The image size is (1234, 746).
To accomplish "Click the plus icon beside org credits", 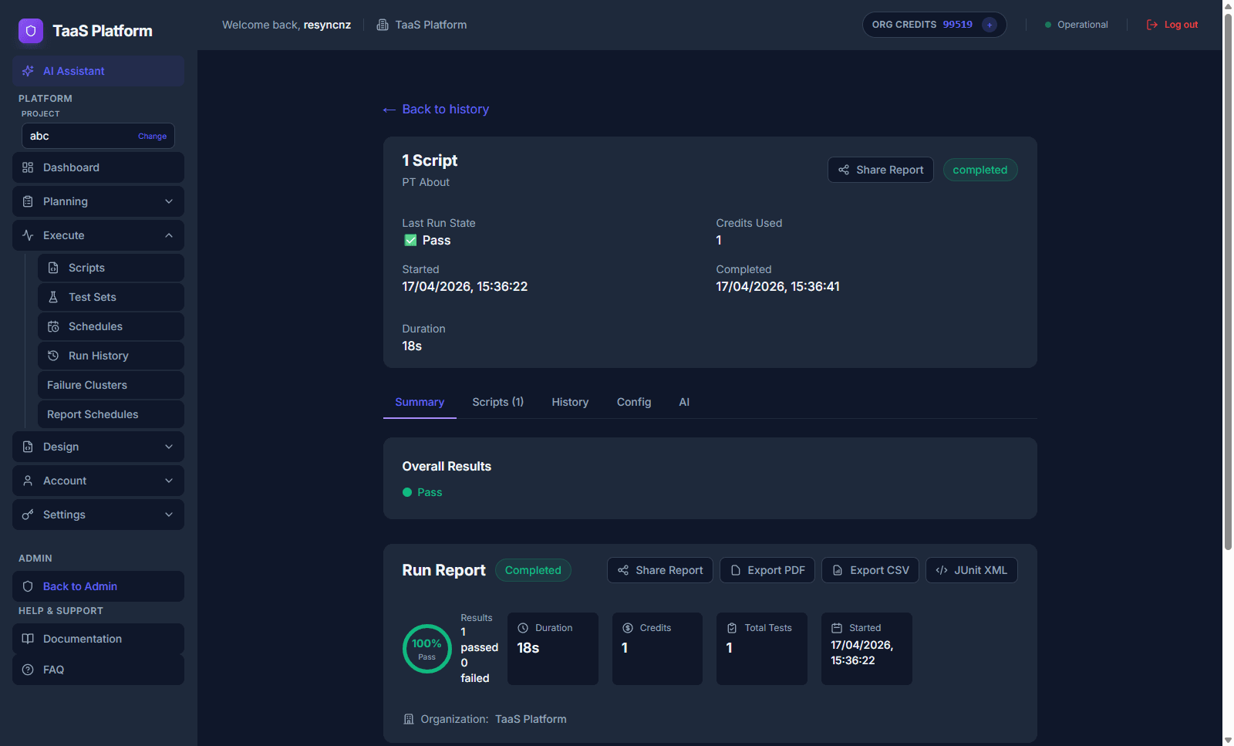I will coord(990,25).
